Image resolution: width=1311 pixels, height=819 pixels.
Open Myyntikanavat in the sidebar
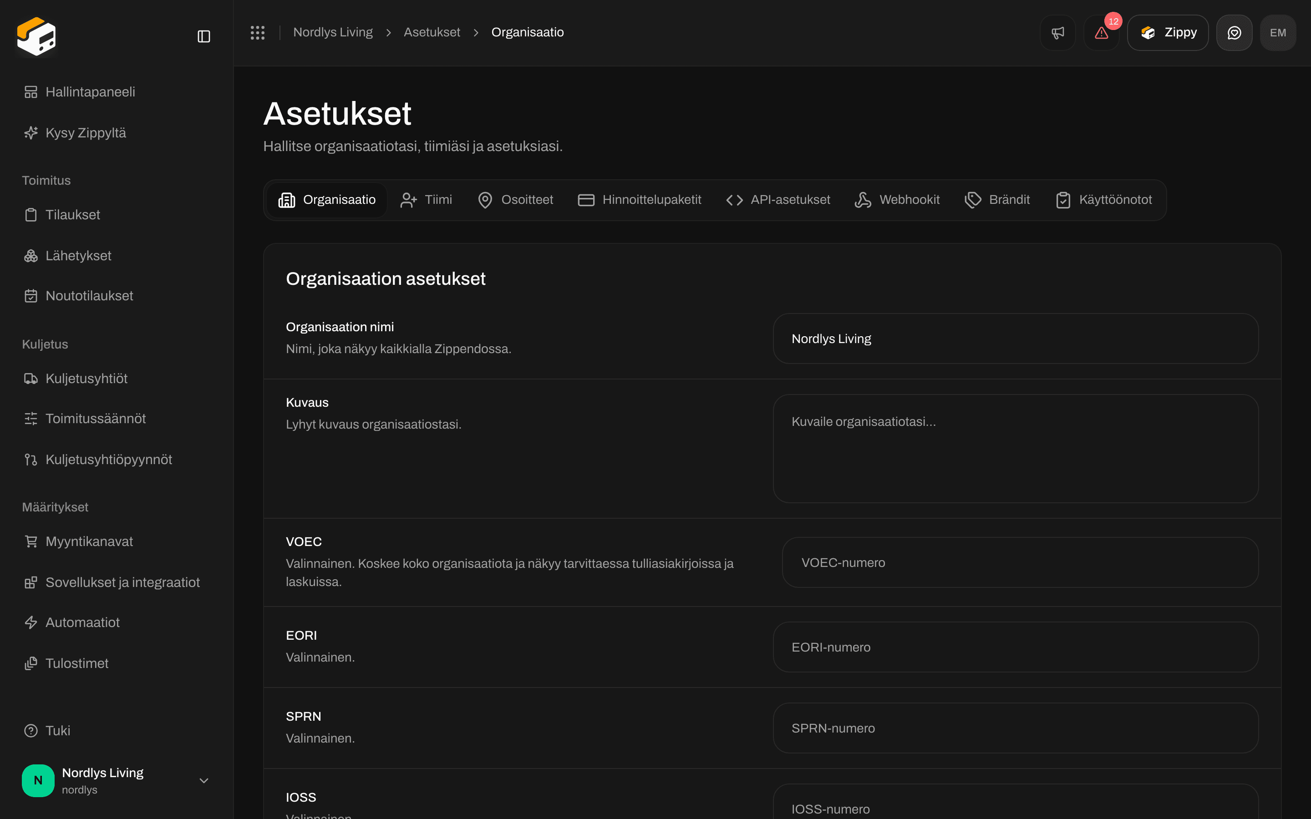point(117,541)
